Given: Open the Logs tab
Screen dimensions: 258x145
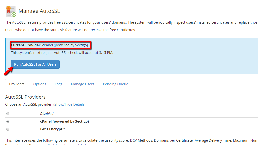Looking at the screenshot, I should pos(58,84).
